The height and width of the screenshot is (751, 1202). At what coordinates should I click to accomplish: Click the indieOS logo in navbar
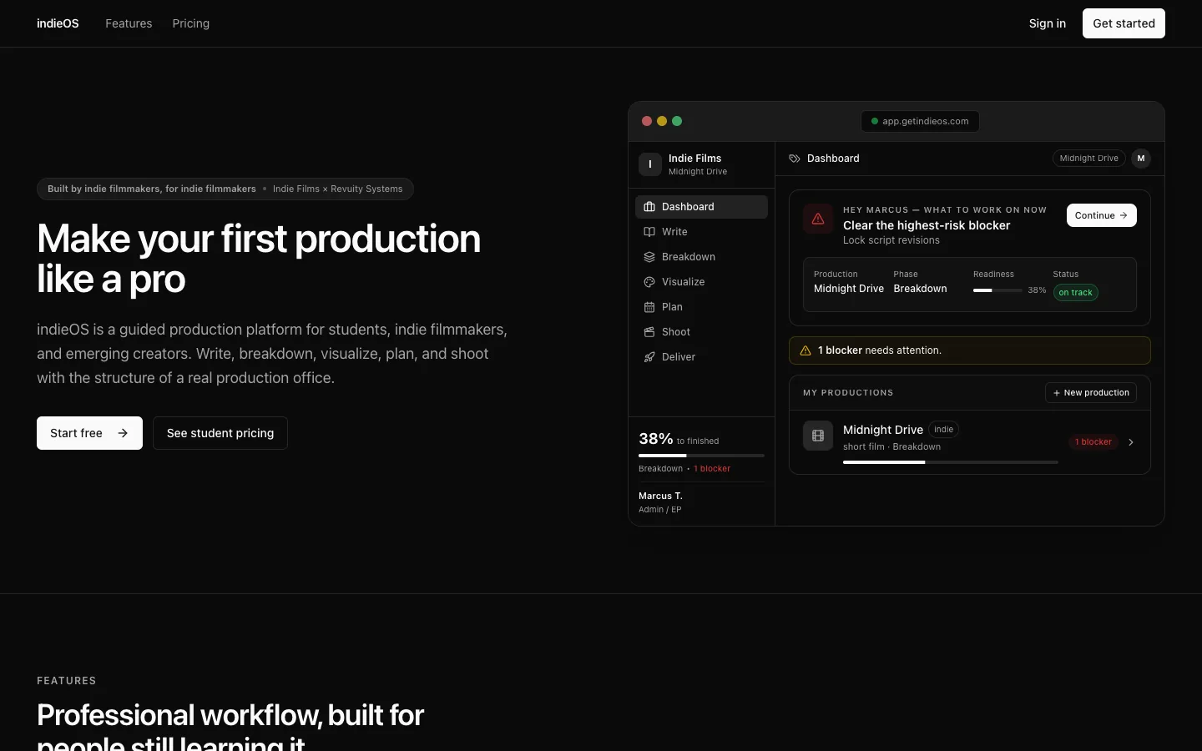tap(58, 23)
